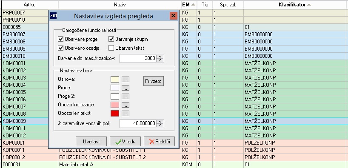Viewport: 348px width, 168px height.
Task: Sort by the Artikel column header
Action: click(30, 5)
